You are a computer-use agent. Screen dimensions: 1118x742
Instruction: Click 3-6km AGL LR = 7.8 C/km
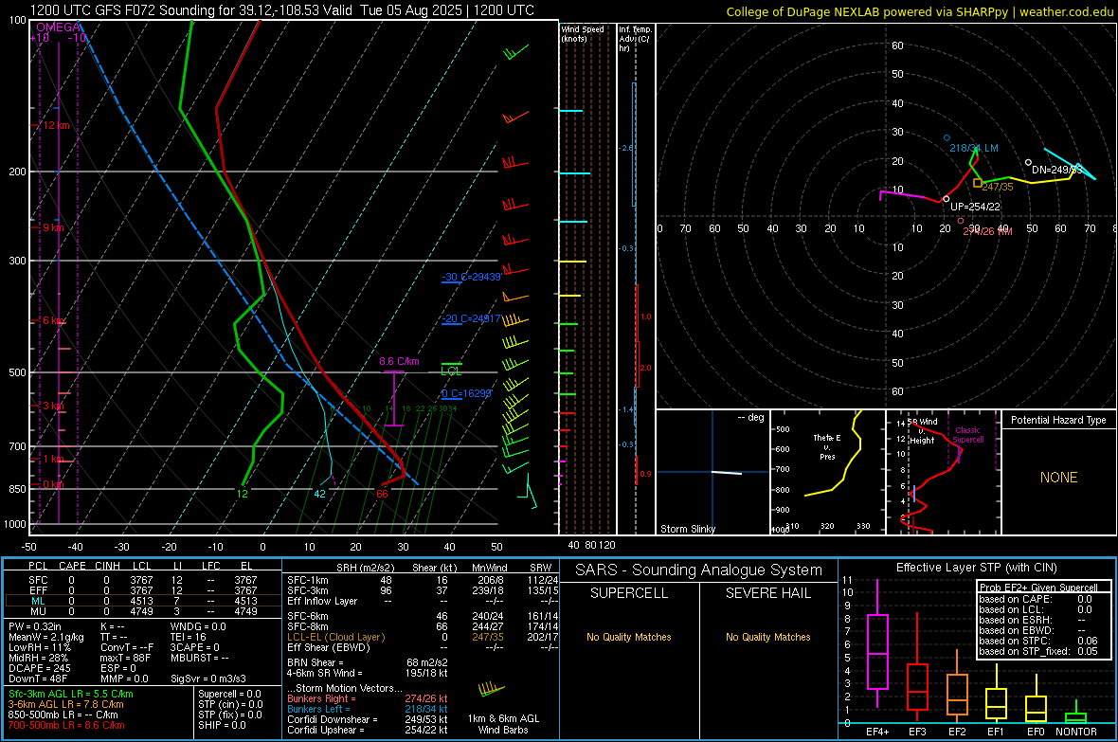click(x=65, y=704)
